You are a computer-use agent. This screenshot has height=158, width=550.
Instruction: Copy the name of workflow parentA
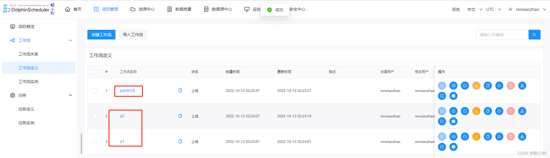pyautogui.click(x=180, y=90)
